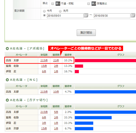Check the 架電禁止 checkbox
Viewport: 136px width, 133px height.
89,4
